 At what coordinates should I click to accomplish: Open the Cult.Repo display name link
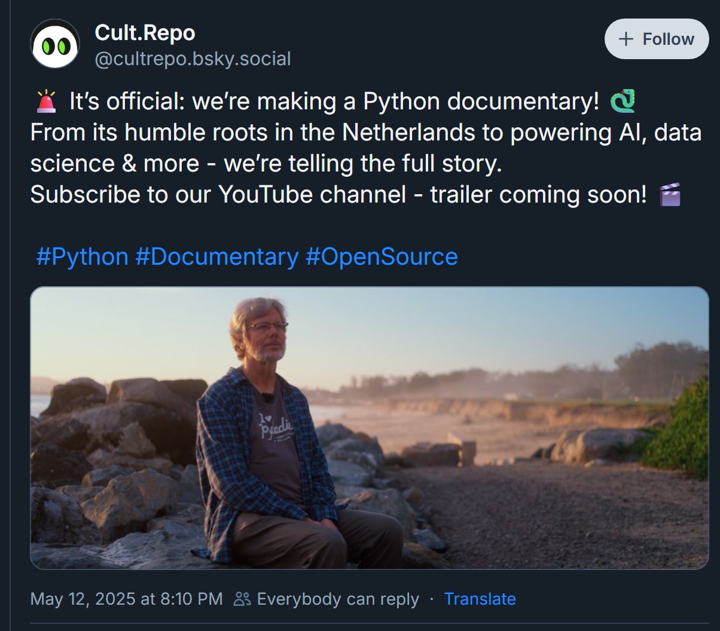(145, 33)
